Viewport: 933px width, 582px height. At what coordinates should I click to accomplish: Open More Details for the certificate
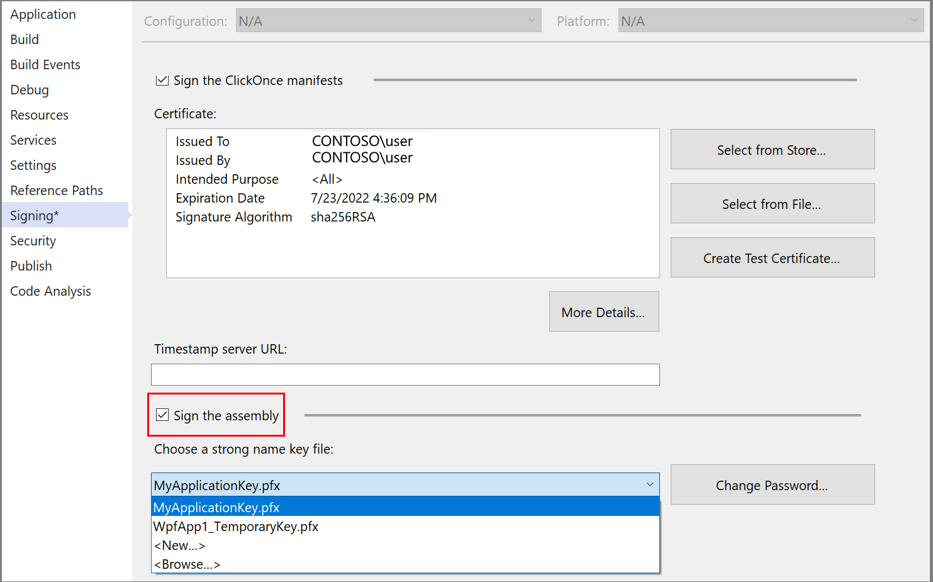604,311
